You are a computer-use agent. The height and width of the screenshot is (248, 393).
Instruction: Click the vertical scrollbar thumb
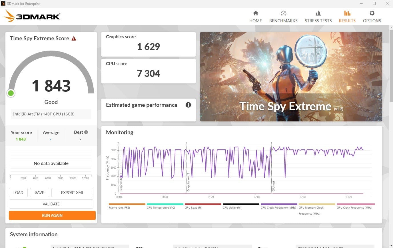click(x=391, y=65)
